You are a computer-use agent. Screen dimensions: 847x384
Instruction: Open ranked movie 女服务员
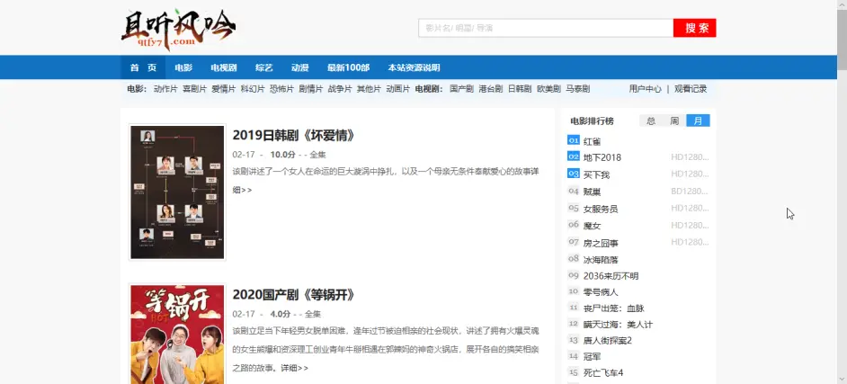(x=601, y=209)
